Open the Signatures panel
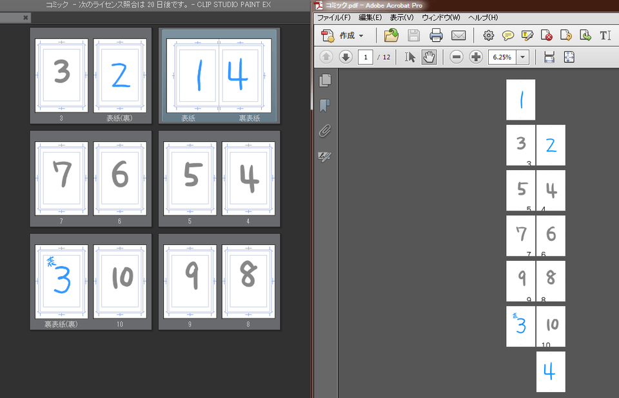Viewport: 619px width, 398px height. tap(326, 156)
